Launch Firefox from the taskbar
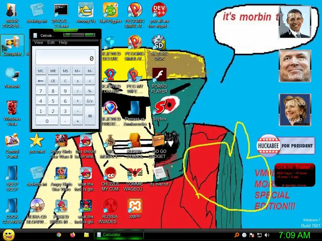Screen dimensions: 322x241 [73, 235]
